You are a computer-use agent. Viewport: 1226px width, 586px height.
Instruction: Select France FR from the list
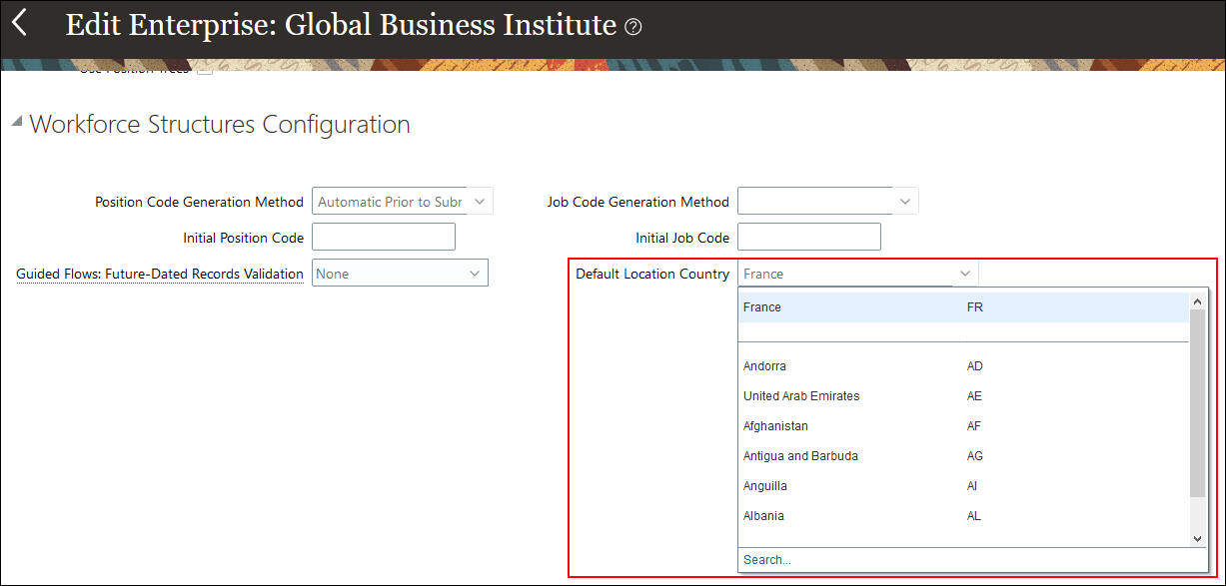click(963, 307)
